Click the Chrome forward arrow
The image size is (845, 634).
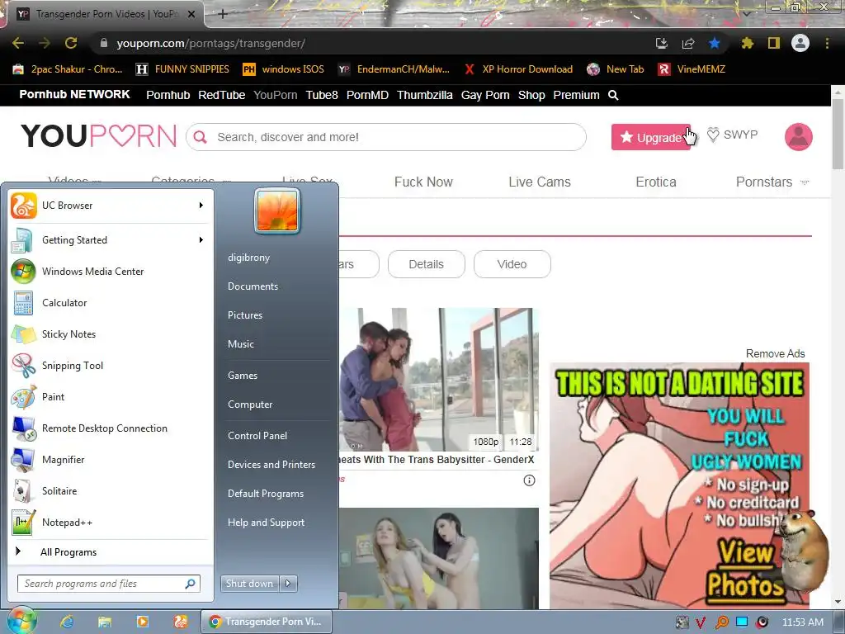tap(45, 43)
